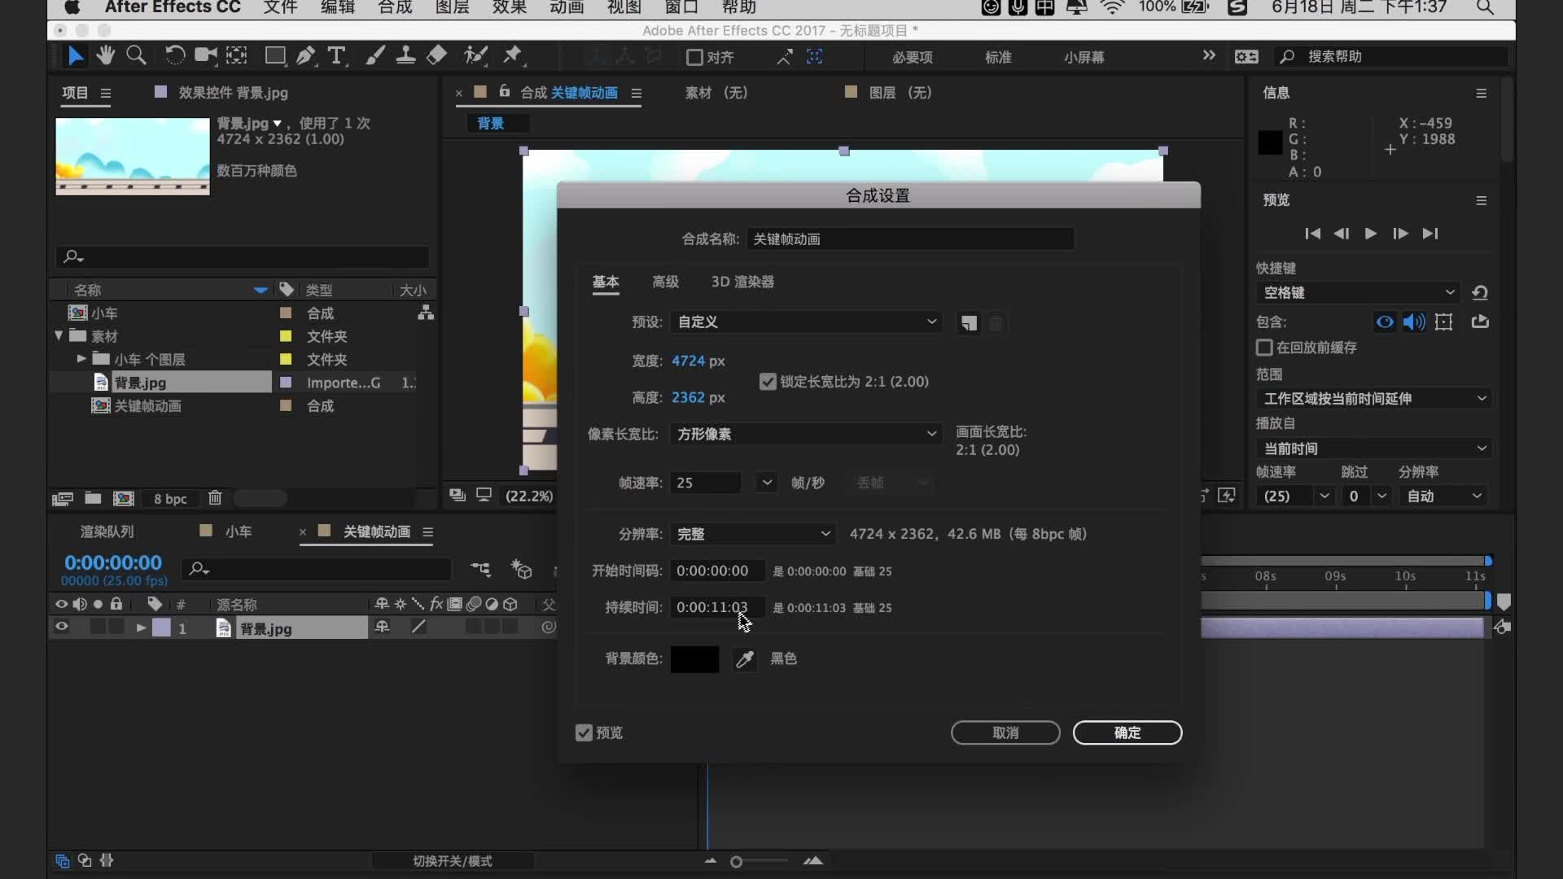1563x879 pixels.
Task: Select the Puppet Pin tool
Action: (x=513, y=56)
